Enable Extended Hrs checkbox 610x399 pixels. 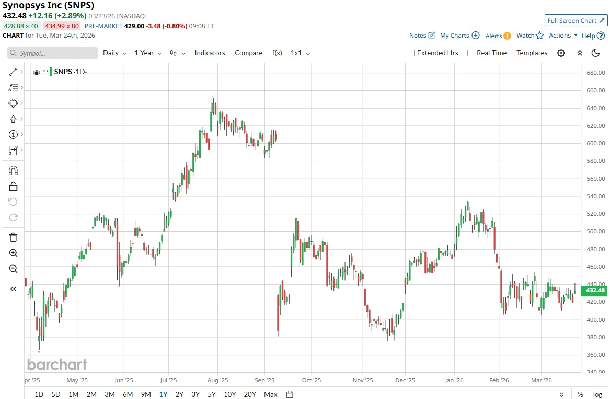coord(411,53)
